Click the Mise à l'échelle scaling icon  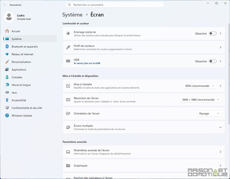pyautogui.click(x=68, y=86)
